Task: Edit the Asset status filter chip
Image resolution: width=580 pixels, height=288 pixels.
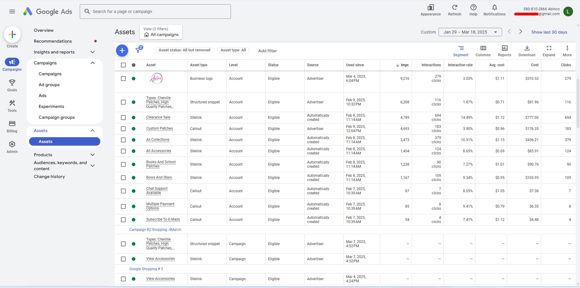Action: point(184,50)
